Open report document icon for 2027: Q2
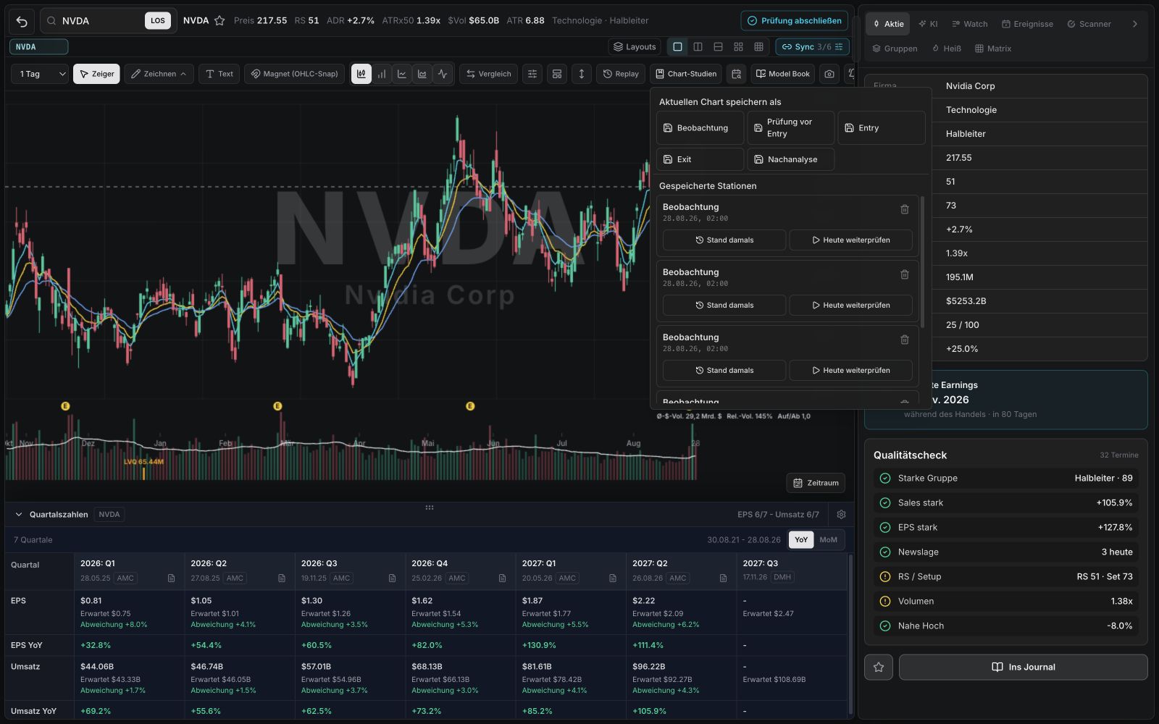The width and height of the screenshot is (1159, 724). point(723,578)
